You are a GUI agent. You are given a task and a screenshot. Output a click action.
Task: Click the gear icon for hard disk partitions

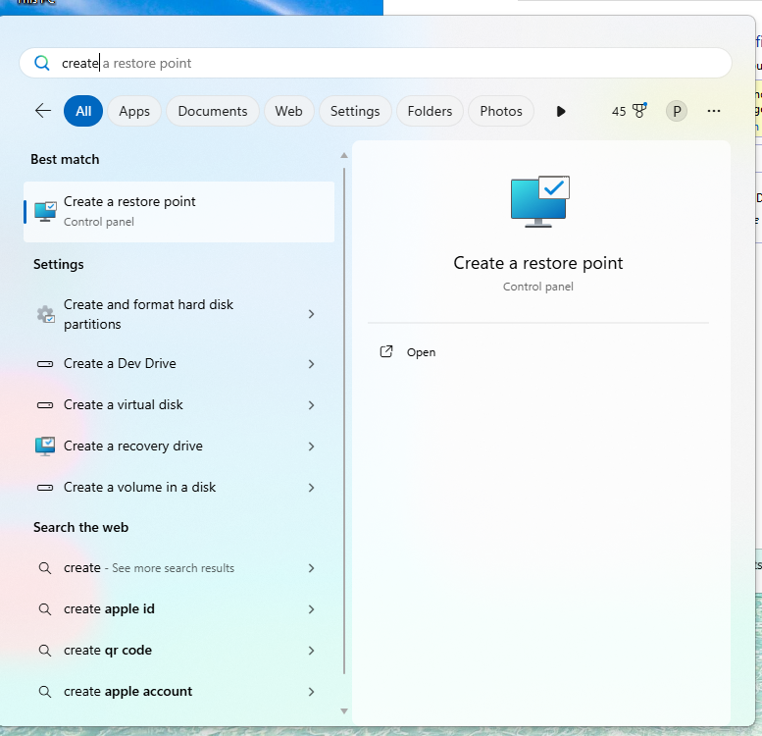click(46, 314)
